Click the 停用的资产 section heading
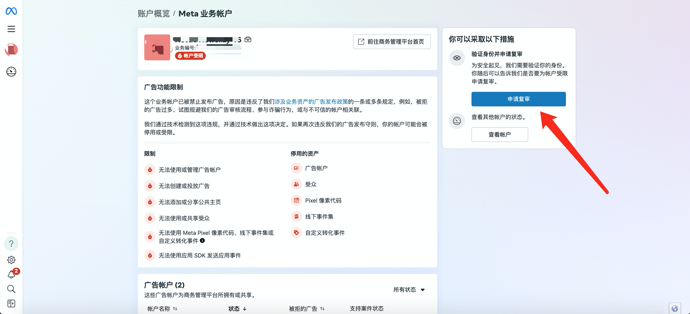690x314 pixels. 305,154
